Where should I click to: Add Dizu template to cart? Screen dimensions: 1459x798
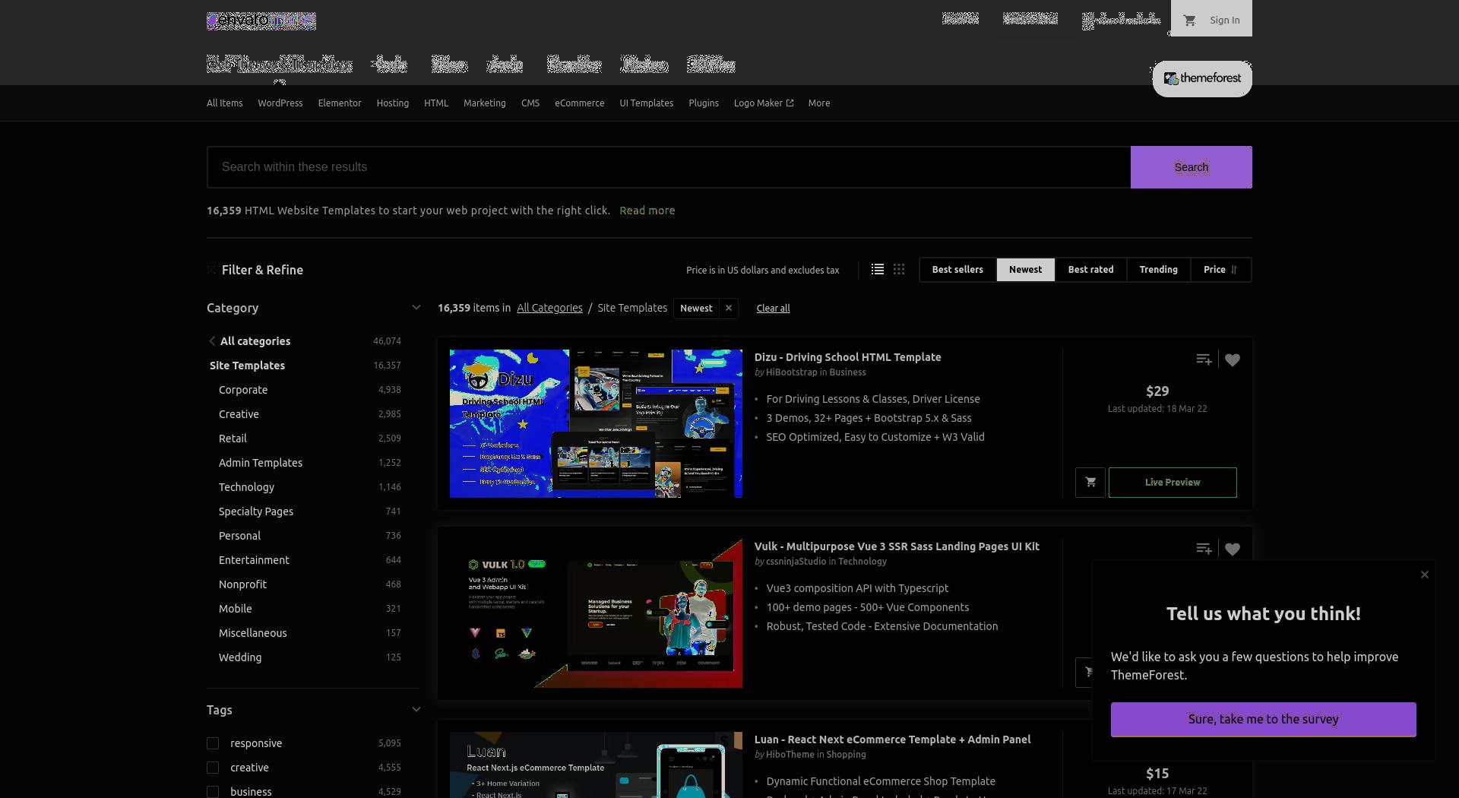1090,483
